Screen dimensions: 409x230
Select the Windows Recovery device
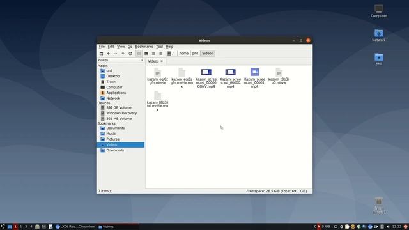tap(121, 113)
